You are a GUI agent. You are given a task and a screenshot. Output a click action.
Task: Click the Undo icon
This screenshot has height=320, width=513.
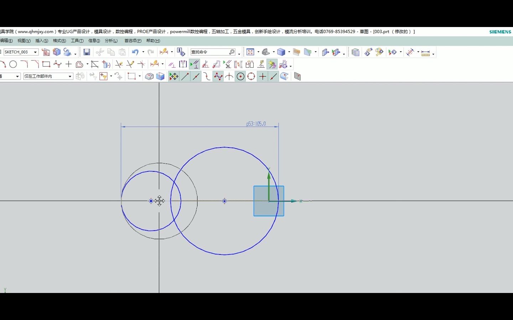coord(136,52)
